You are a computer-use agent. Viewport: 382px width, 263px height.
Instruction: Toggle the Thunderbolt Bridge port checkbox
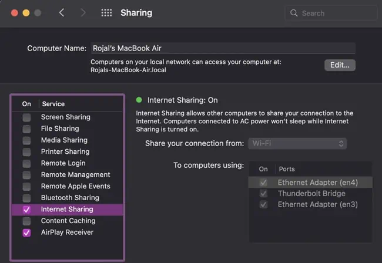[263, 194]
